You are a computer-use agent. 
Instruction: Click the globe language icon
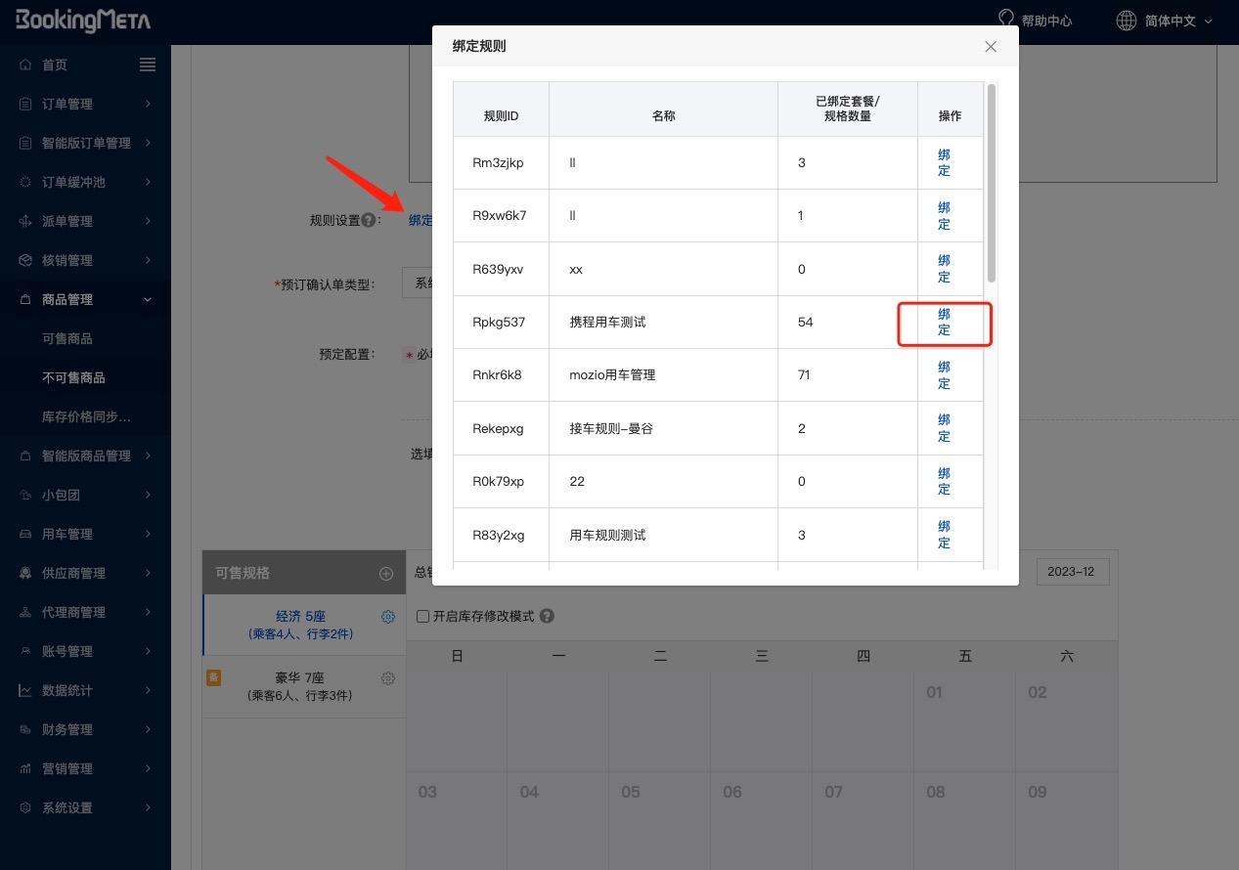coord(1127,21)
